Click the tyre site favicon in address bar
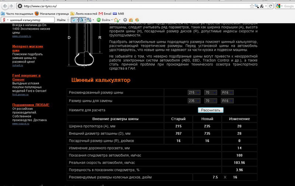This screenshot has height=186, width=295. point(20,6)
